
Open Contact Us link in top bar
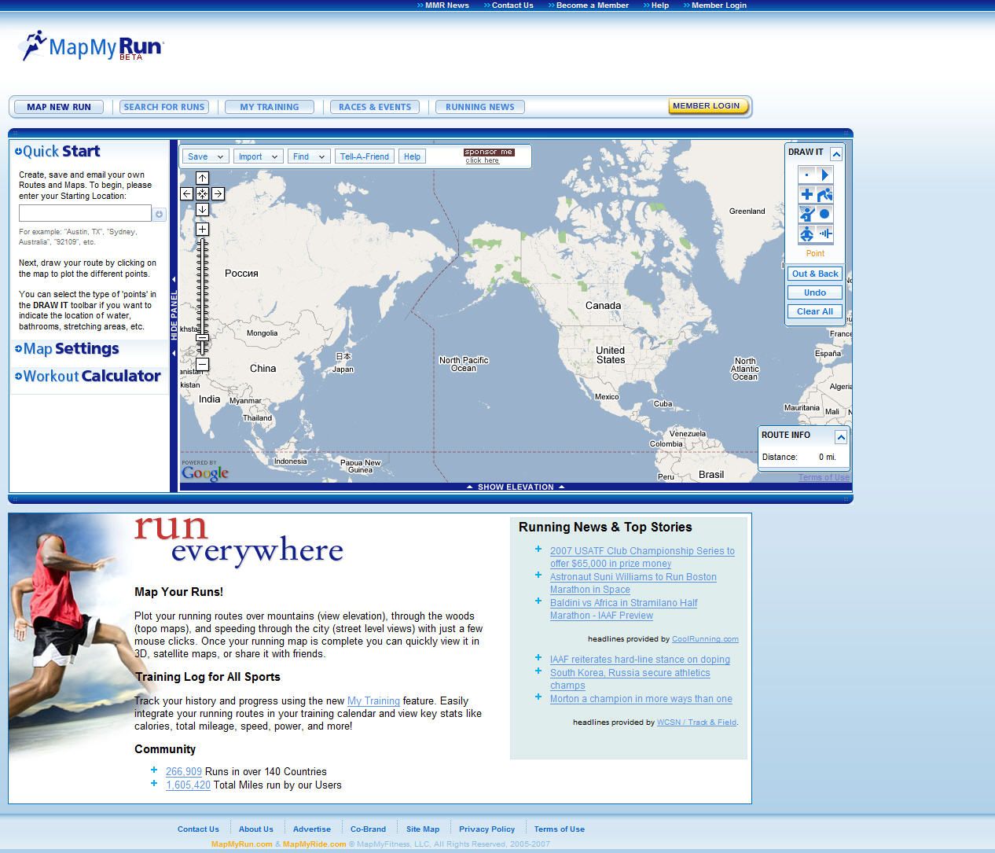click(512, 6)
